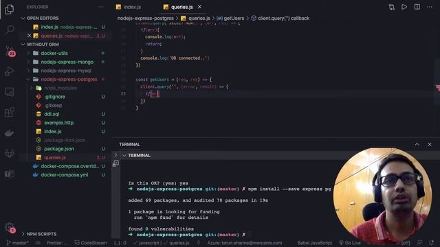440x247 pixels.
Task: Click the editor minimap scrollbar
Action: point(437,81)
